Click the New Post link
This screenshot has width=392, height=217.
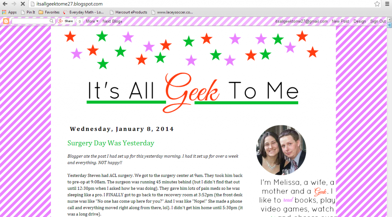point(340,21)
